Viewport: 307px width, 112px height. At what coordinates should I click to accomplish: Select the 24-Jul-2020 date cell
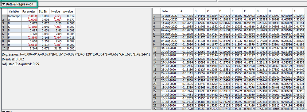click(x=169, y=66)
